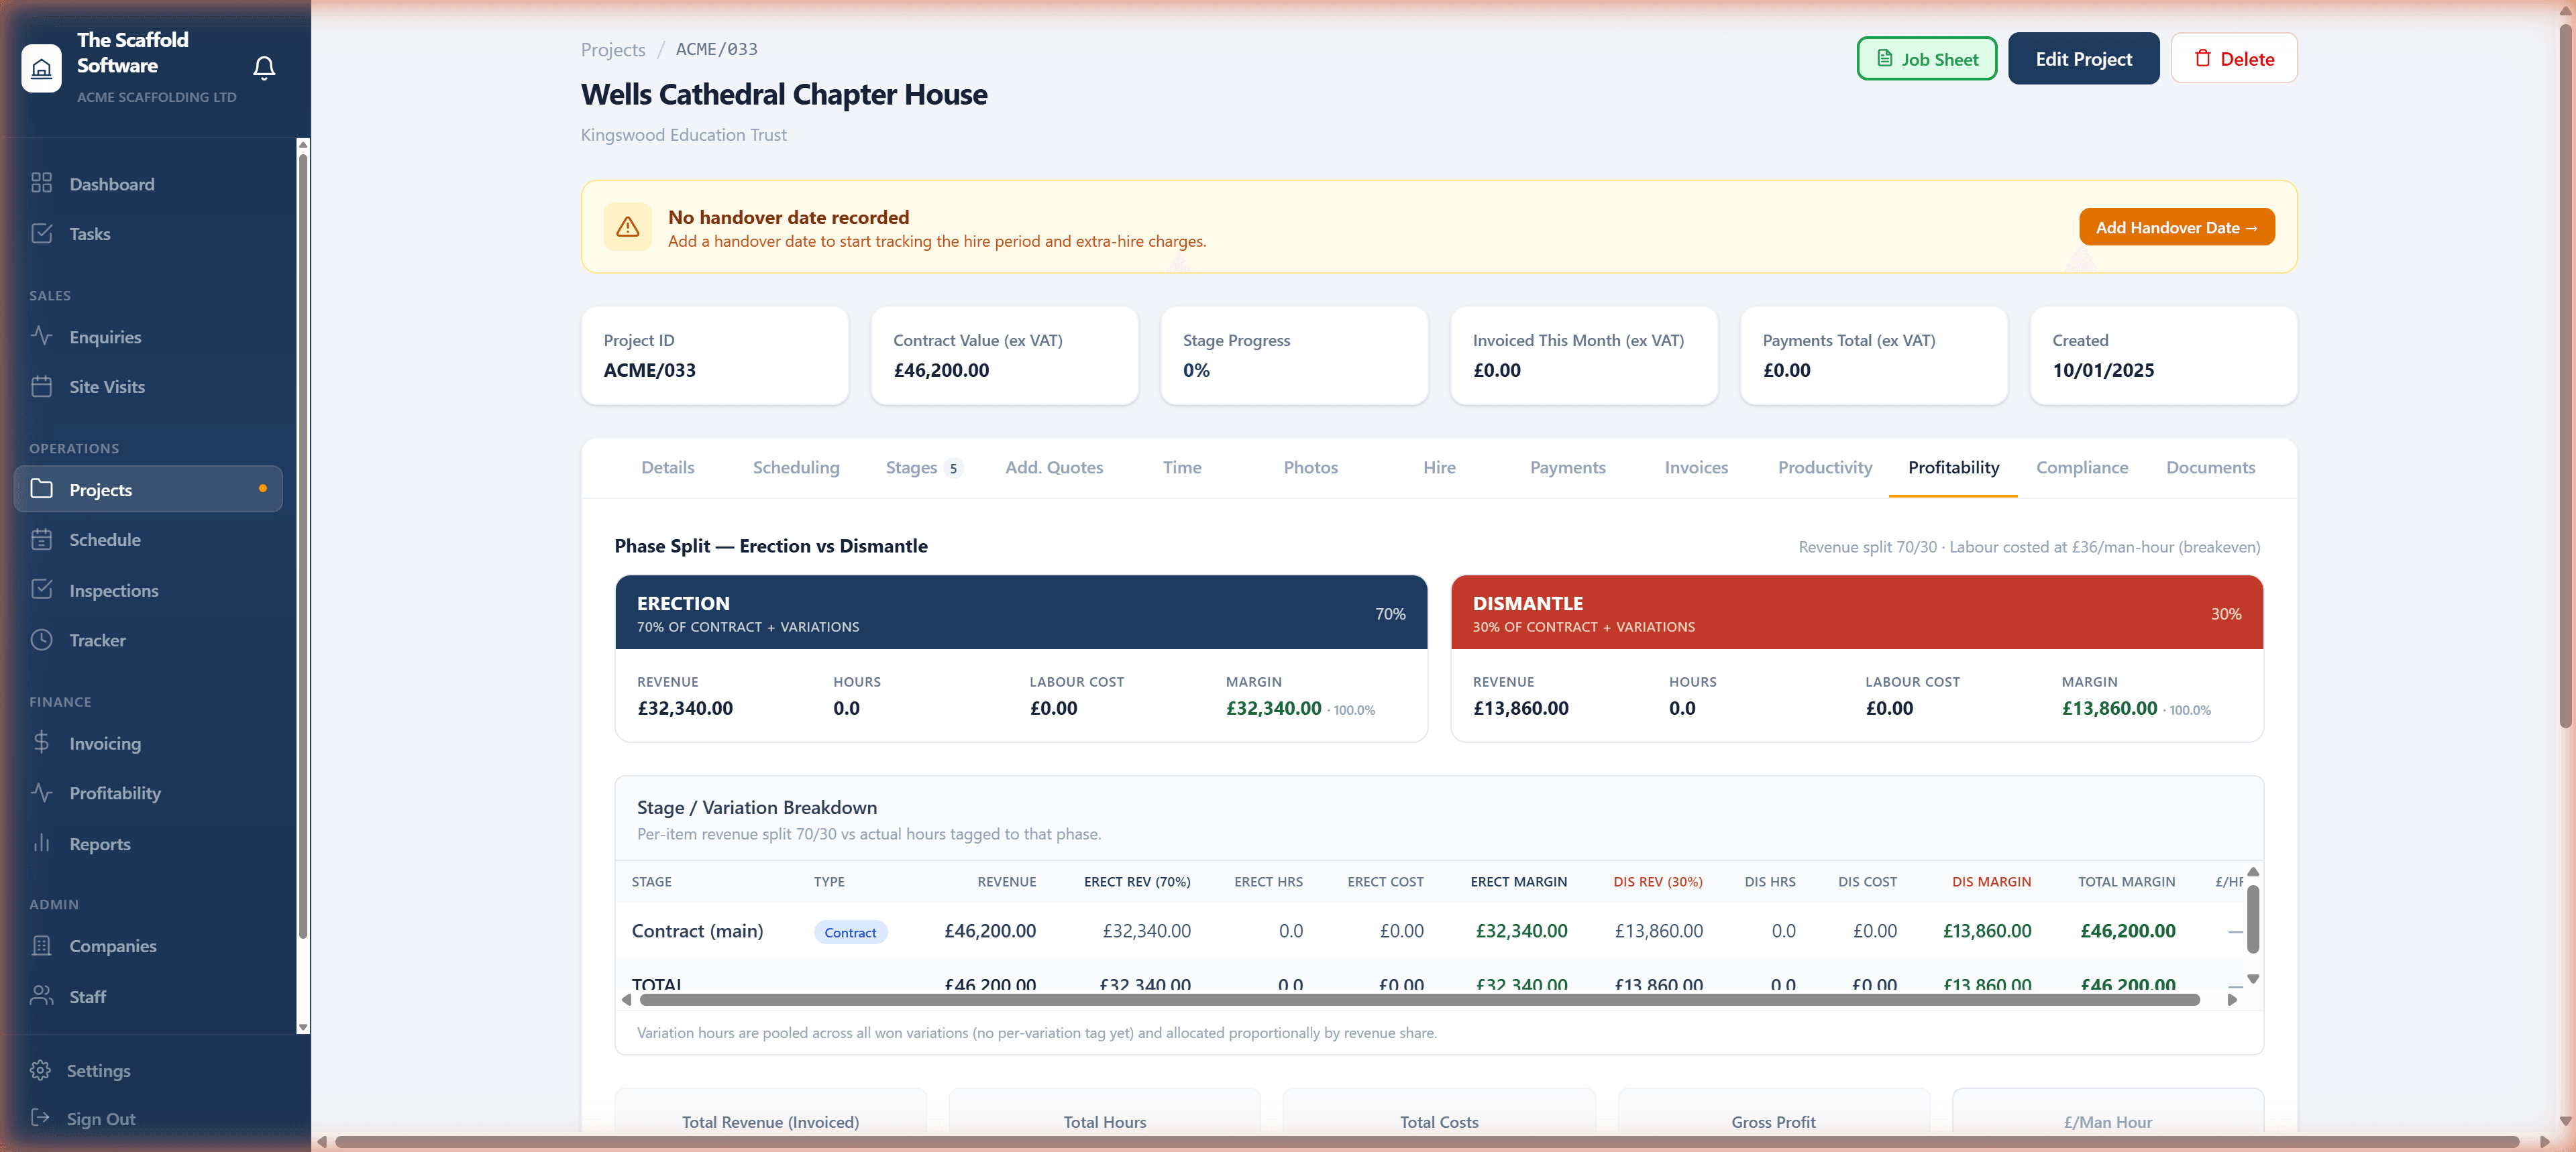
Task: Open Reports in the sidebar
Action: (x=148, y=844)
